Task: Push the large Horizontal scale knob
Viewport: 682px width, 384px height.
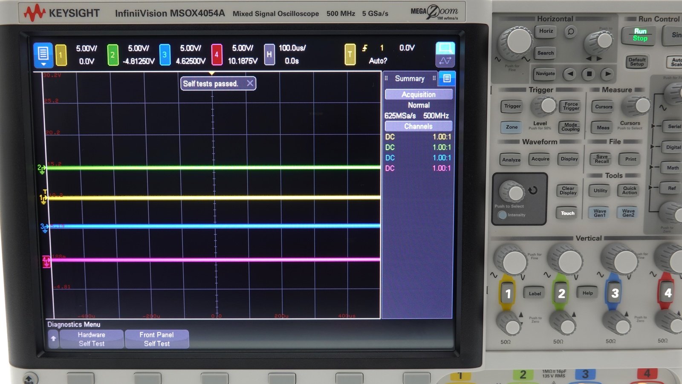Action: [x=517, y=42]
